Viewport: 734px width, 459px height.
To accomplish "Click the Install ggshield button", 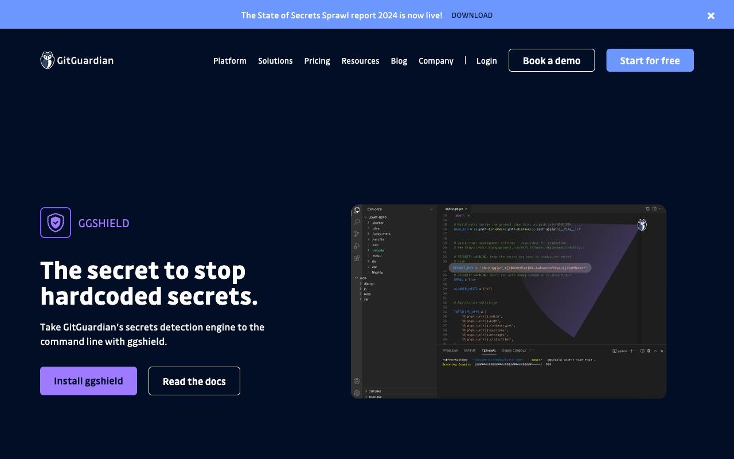I will pyautogui.click(x=88, y=381).
